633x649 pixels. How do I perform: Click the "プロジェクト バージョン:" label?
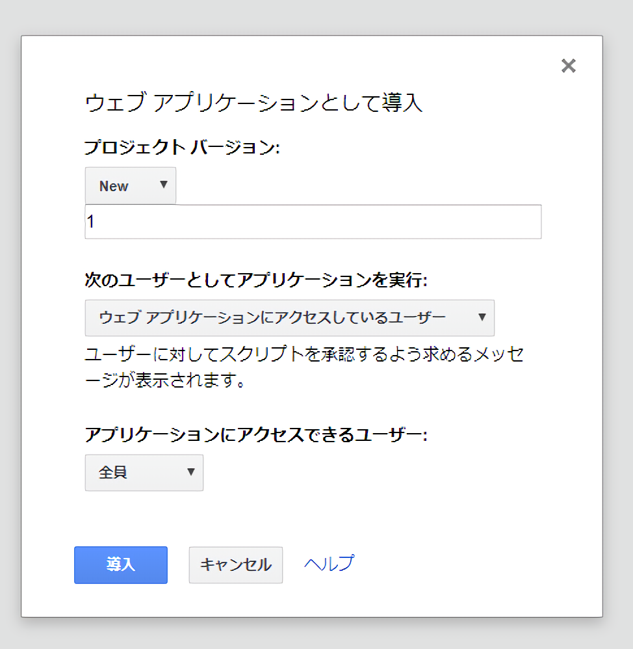[x=181, y=148]
